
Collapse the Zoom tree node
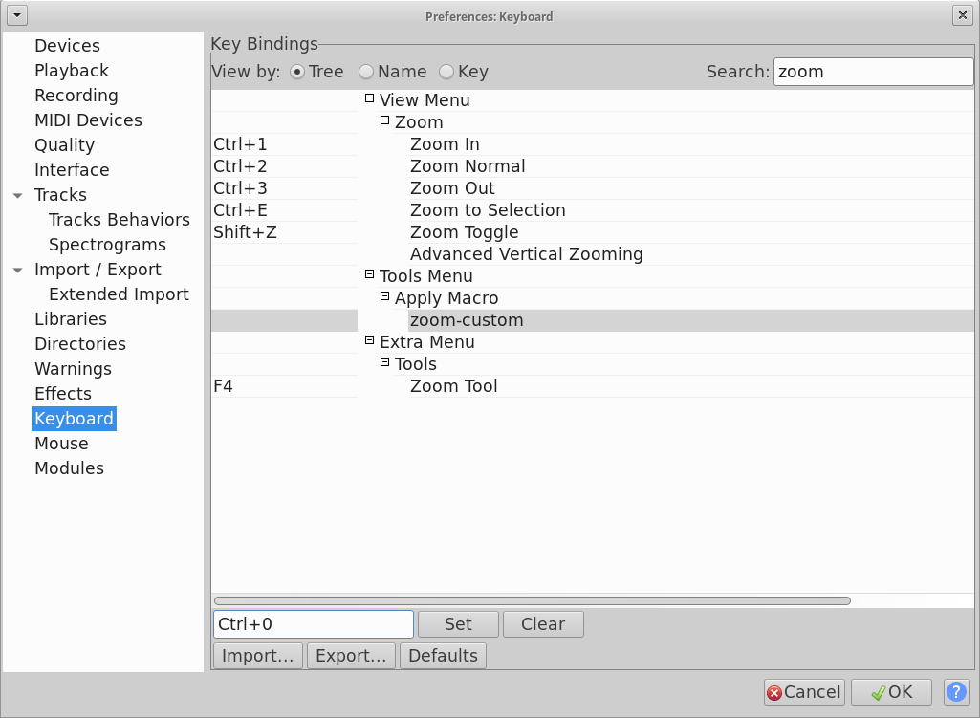coord(385,120)
